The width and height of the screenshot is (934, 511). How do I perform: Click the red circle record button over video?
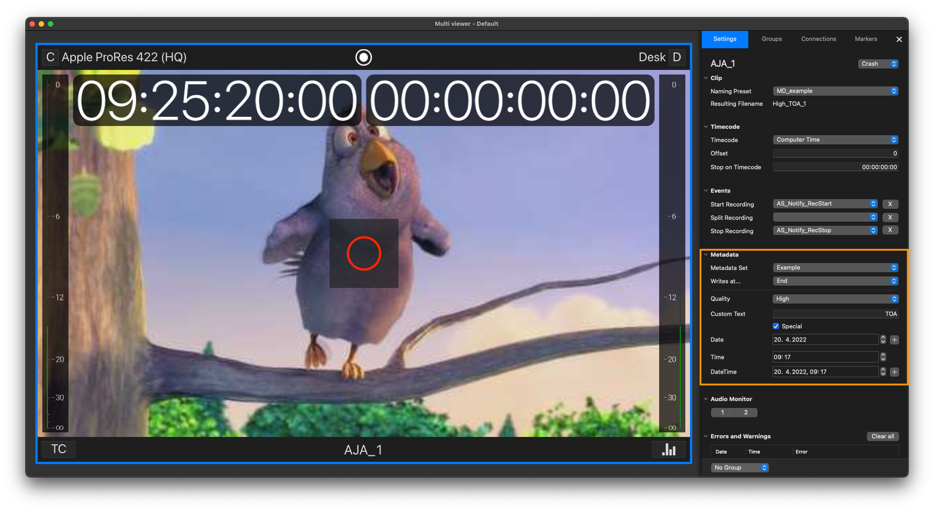[364, 253]
